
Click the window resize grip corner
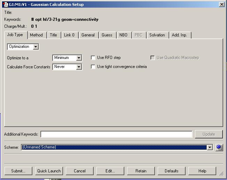coord(221,173)
